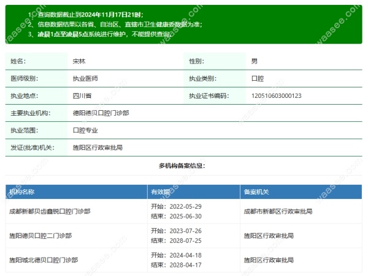Click the 机构名称 column header

(22, 192)
